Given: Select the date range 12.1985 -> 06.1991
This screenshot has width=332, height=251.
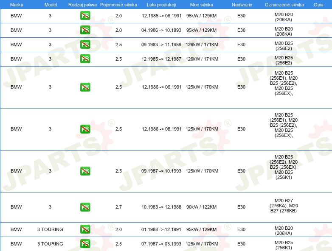Looking at the screenshot, I should [162, 16].
